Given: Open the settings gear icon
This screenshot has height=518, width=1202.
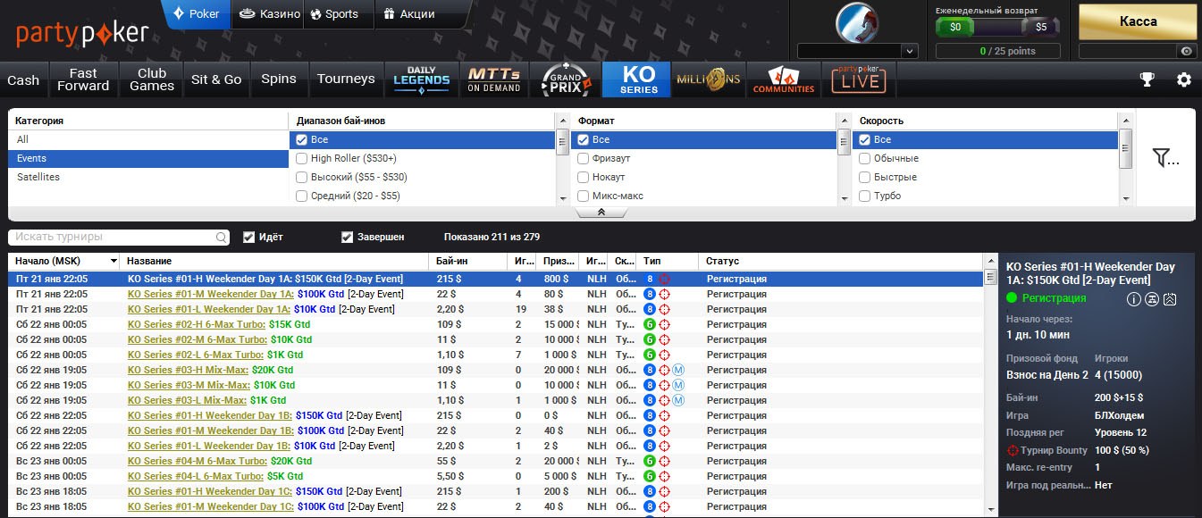Looking at the screenshot, I should tap(1184, 79).
